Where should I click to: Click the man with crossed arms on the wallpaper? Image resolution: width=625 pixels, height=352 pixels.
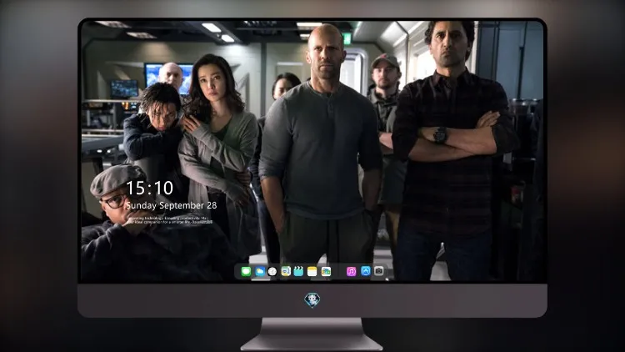coord(452,152)
